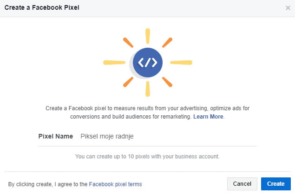
Task: Click the "Create a Facebook Pixel" dialog title
Action: pyautogui.click(x=42, y=8)
